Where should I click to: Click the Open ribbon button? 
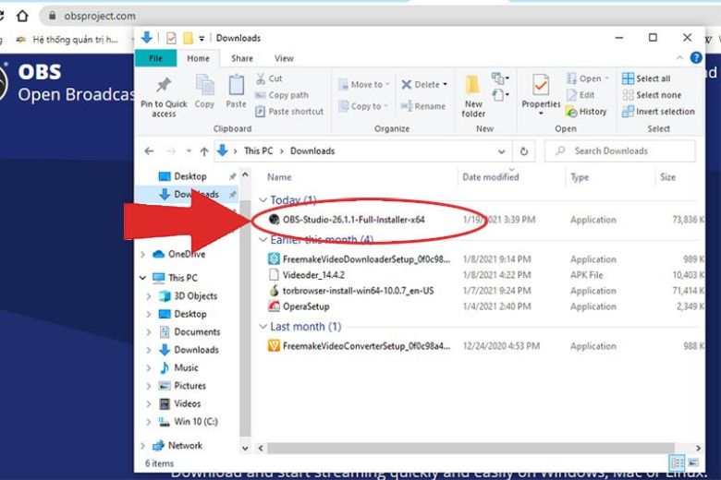pos(587,78)
